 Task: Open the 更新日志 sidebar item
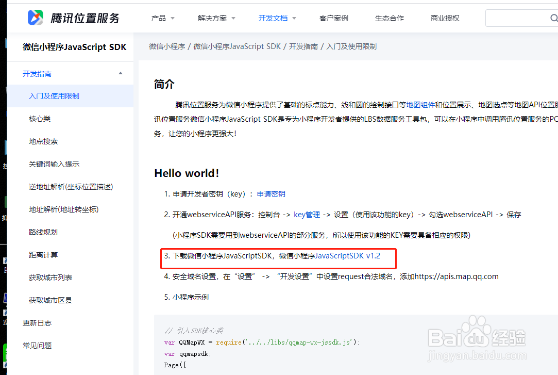click(x=36, y=322)
